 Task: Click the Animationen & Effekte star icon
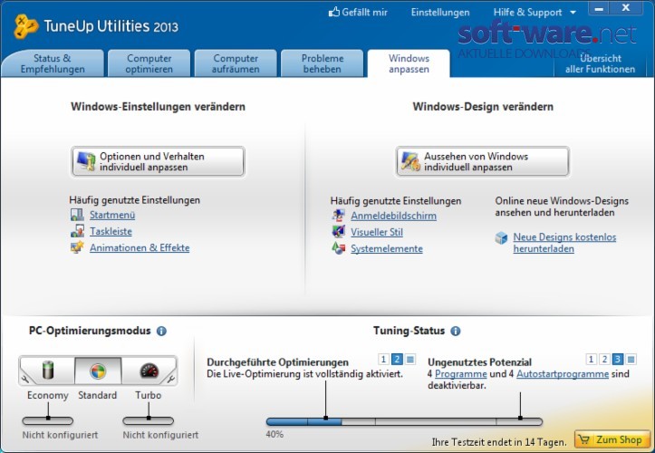coord(77,247)
